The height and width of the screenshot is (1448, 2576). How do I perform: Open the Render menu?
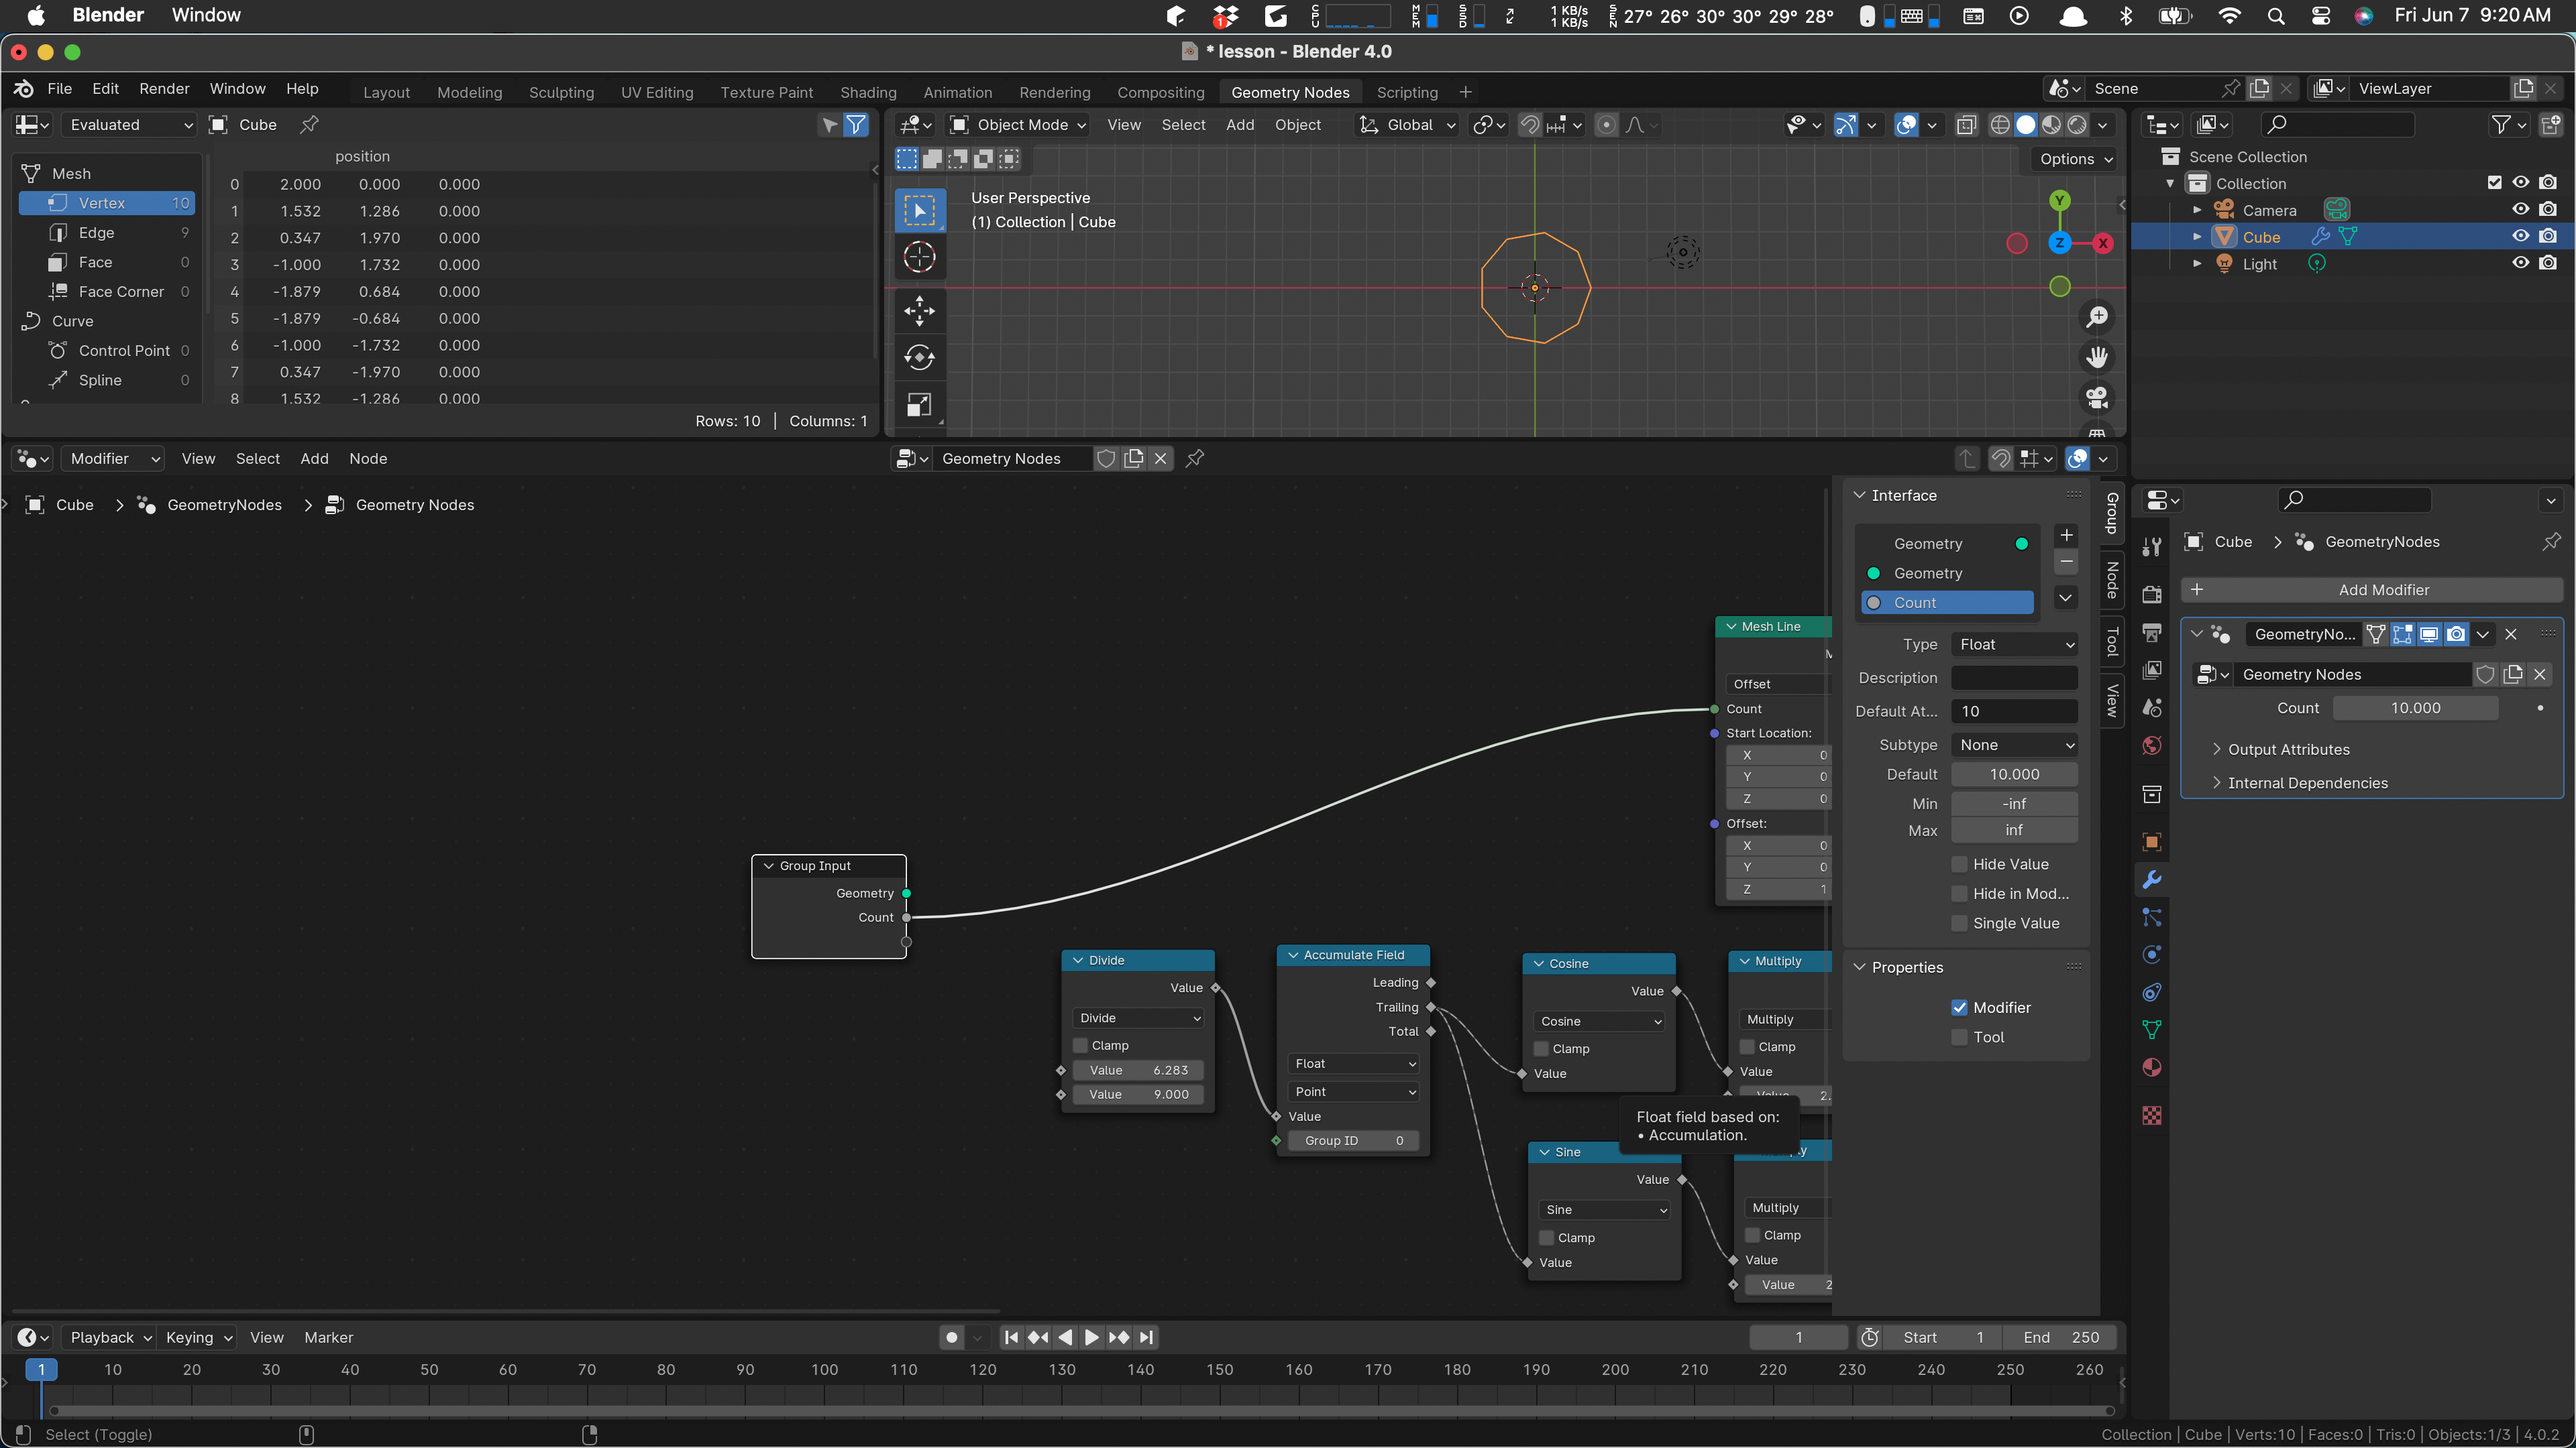(x=164, y=88)
